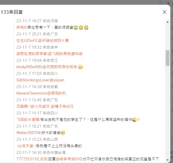Click mention @橘子有点凡
173x163 pixels.
point(62,106)
